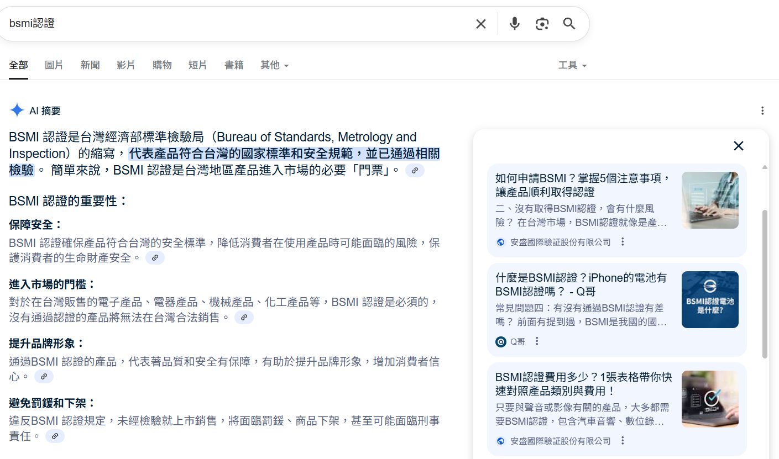The height and width of the screenshot is (459, 779).
Task: Click snippet 二、沒有取得BSMI認證，會有什麼風險
Action: click(x=582, y=215)
